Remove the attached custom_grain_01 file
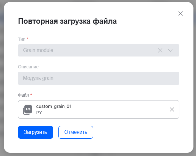Image resolution: width=196 pixels, height=156 pixels. tap(172, 109)
